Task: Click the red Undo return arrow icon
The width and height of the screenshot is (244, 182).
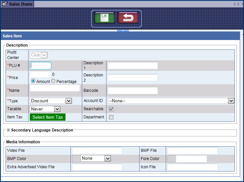Action: tap(128, 18)
